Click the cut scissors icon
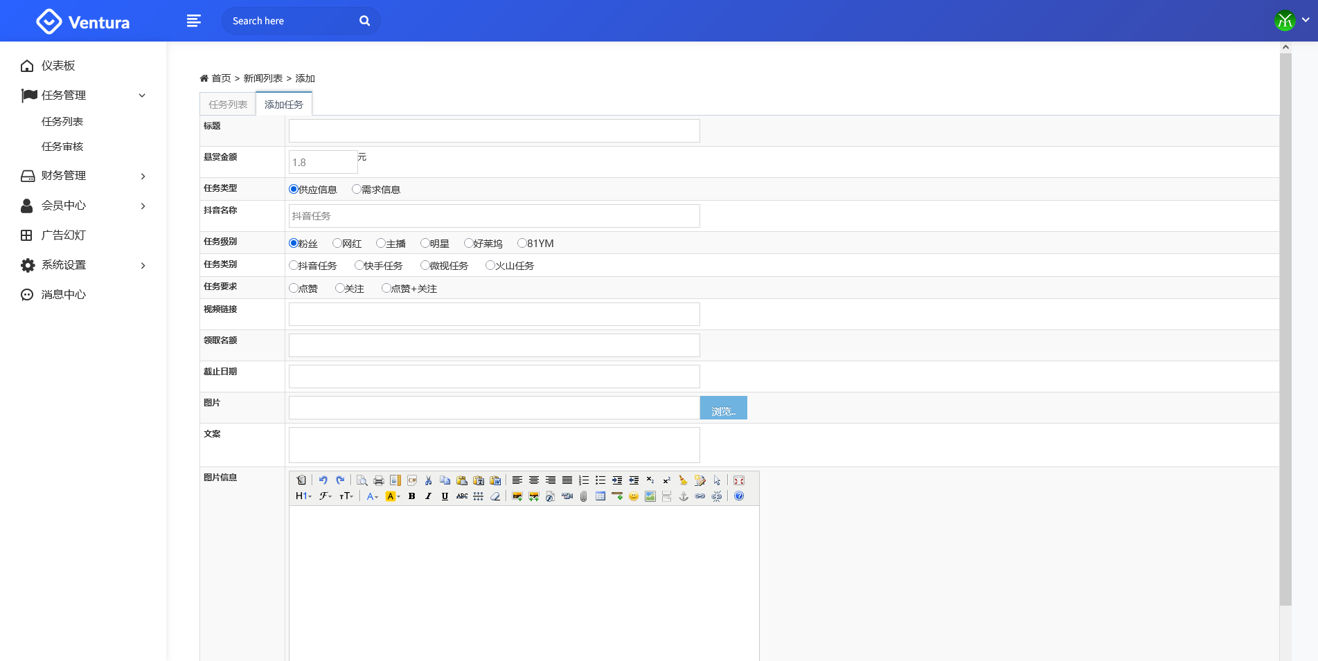1318x661 pixels. [429, 480]
